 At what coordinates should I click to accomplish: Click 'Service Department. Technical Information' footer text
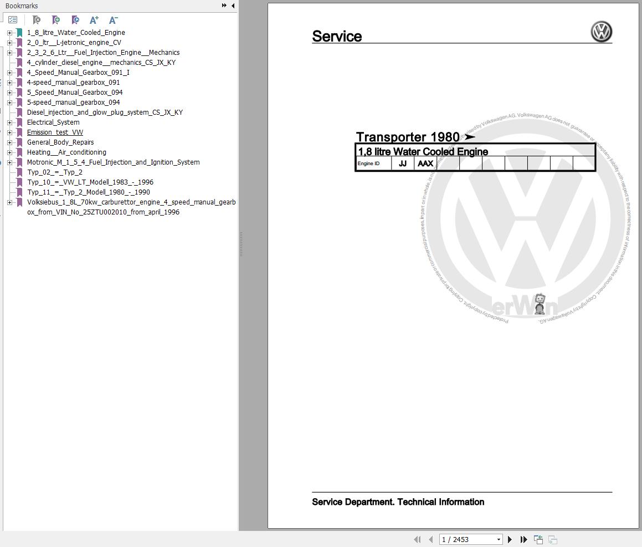tap(398, 502)
